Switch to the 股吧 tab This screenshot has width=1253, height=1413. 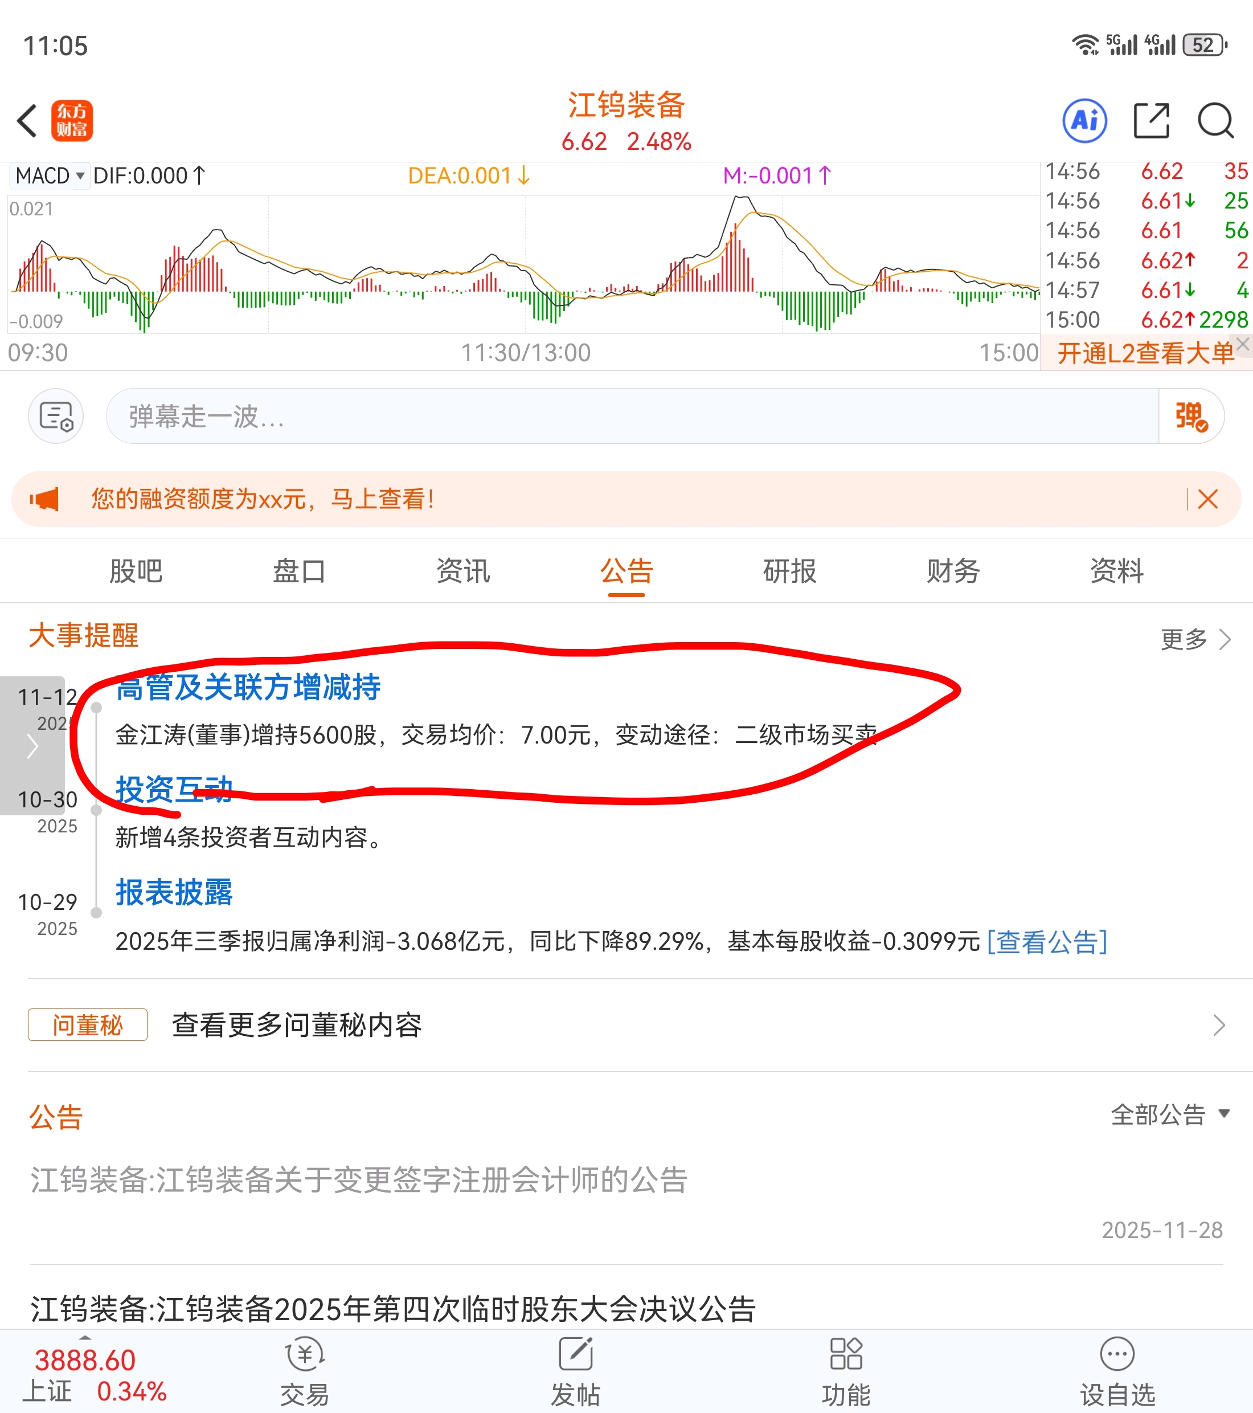pos(136,571)
